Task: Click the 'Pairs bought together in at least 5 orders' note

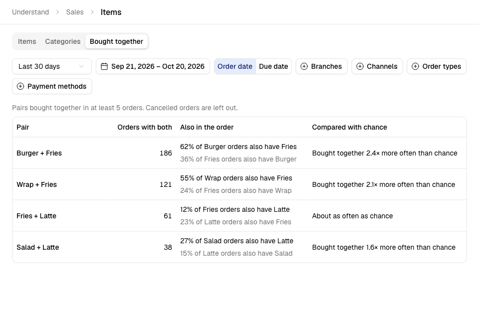Action: [x=125, y=108]
